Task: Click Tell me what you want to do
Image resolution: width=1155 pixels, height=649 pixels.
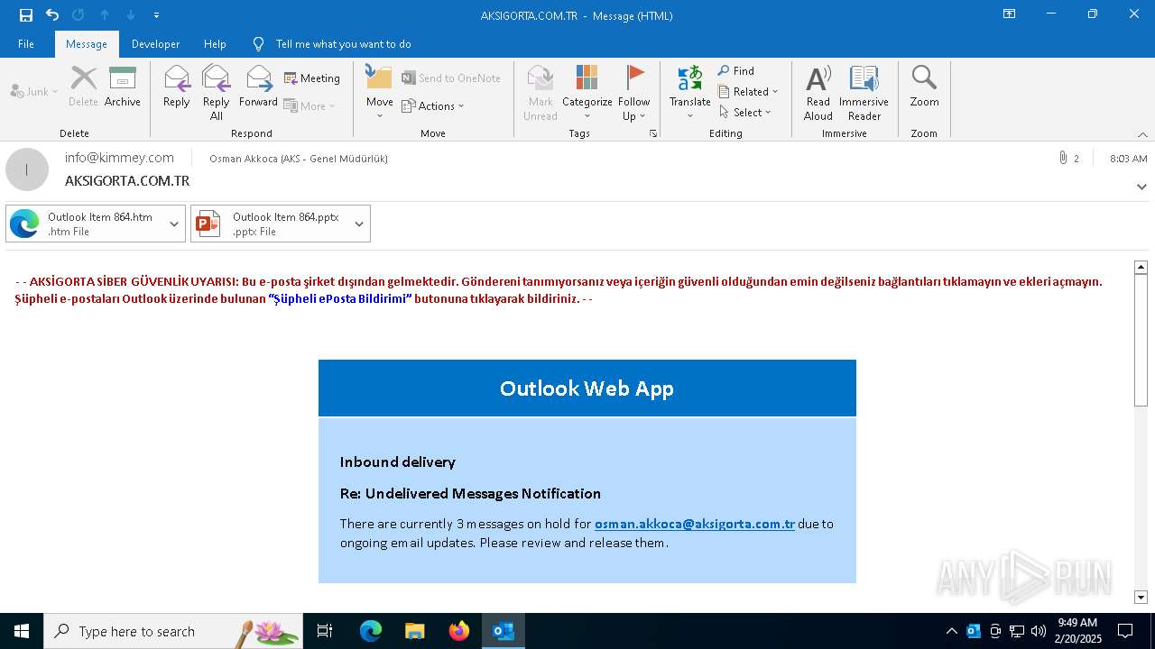Action: coord(343,43)
